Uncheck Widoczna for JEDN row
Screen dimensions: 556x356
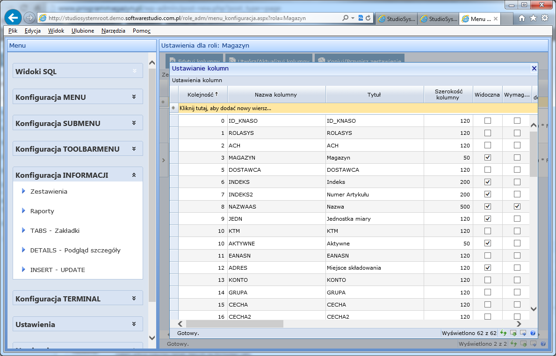pos(488,219)
